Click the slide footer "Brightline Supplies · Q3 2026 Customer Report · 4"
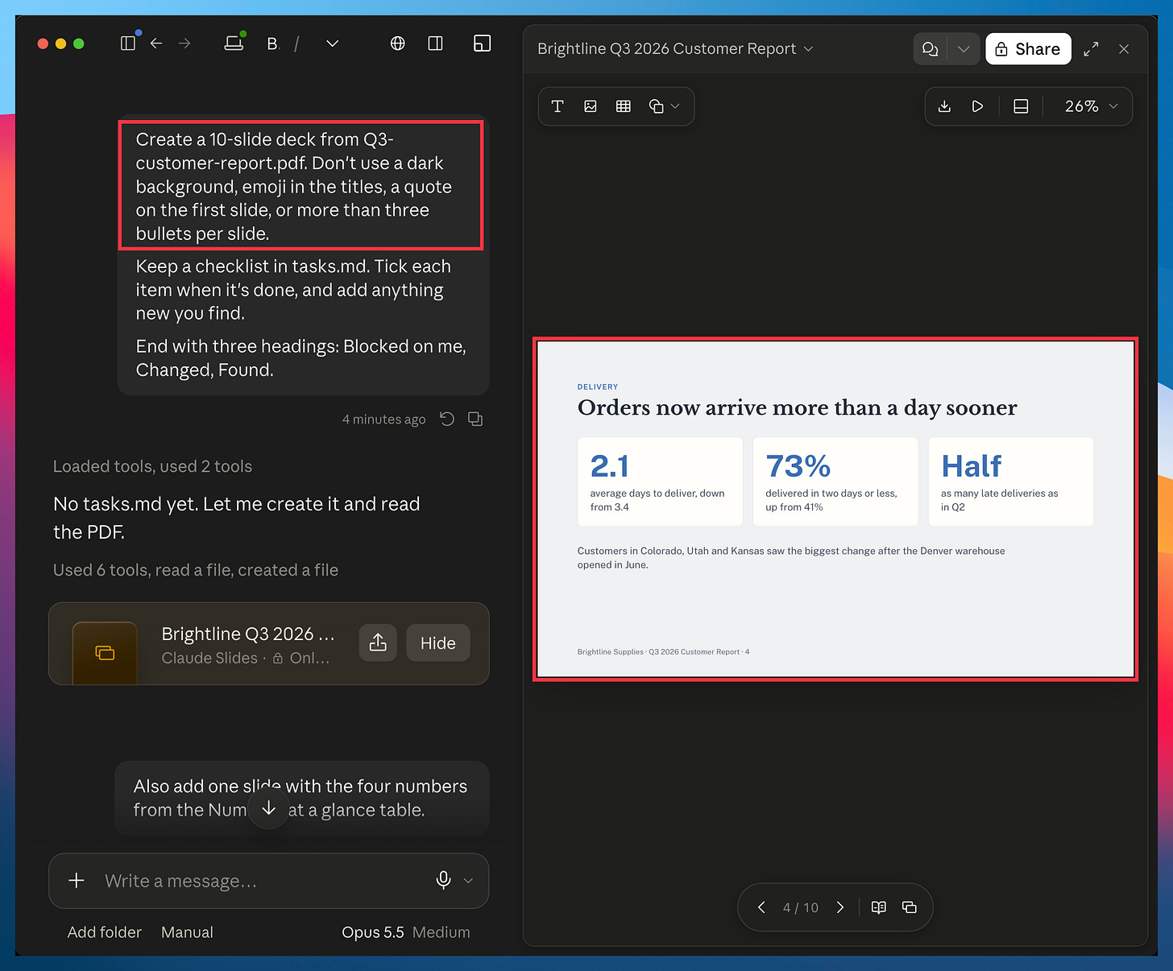1173x971 pixels. pos(663,652)
